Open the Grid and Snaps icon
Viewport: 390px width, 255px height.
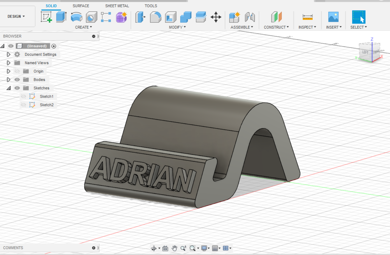pyautogui.click(x=215, y=248)
